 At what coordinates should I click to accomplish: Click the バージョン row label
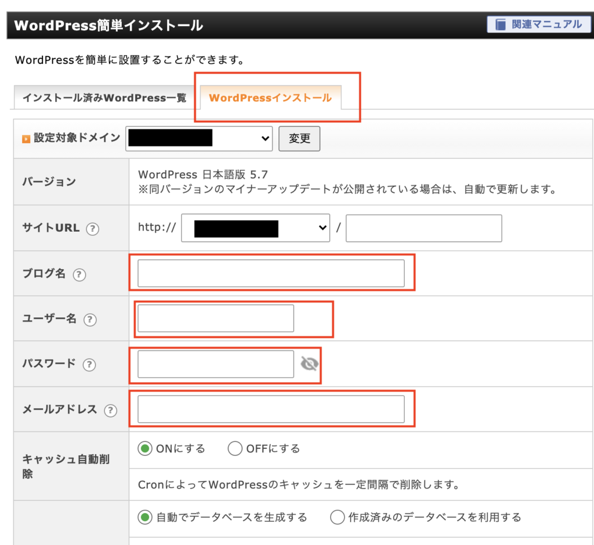coord(49,182)
